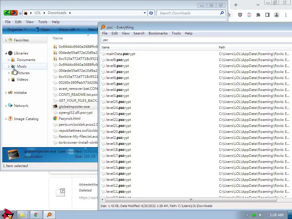
Task: Click the Angry Birds start button
Action: (7, 214)
